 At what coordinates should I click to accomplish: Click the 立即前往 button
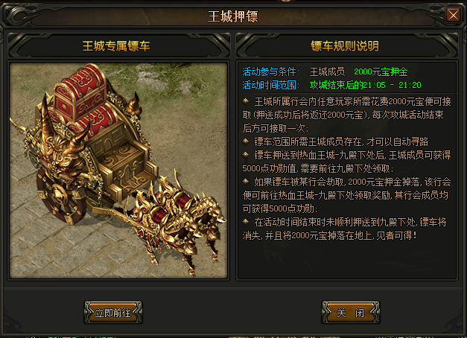tap(113, 313)
